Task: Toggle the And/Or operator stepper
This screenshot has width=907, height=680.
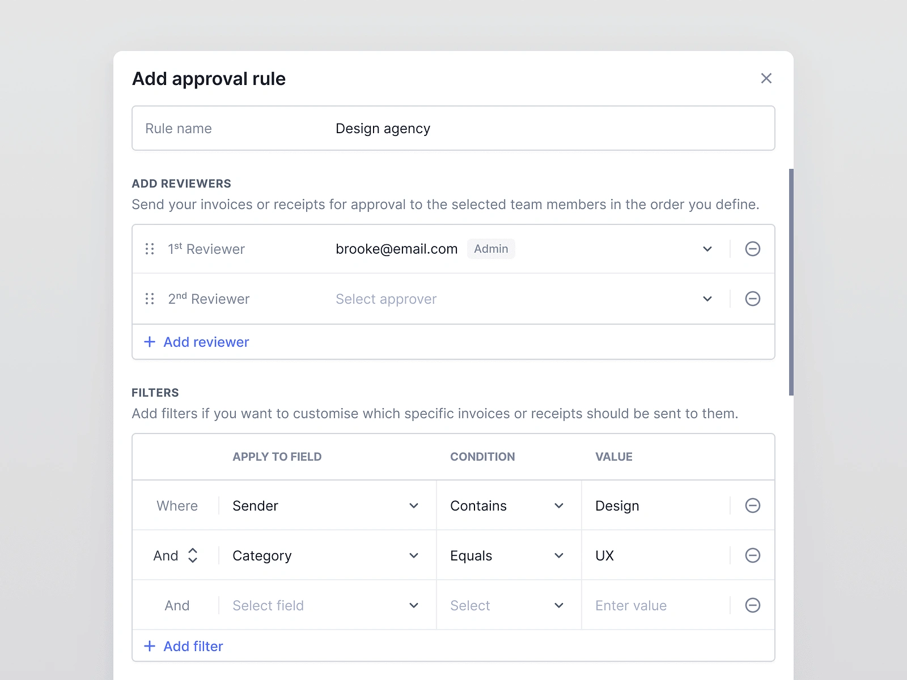Action: coord(193,555)
